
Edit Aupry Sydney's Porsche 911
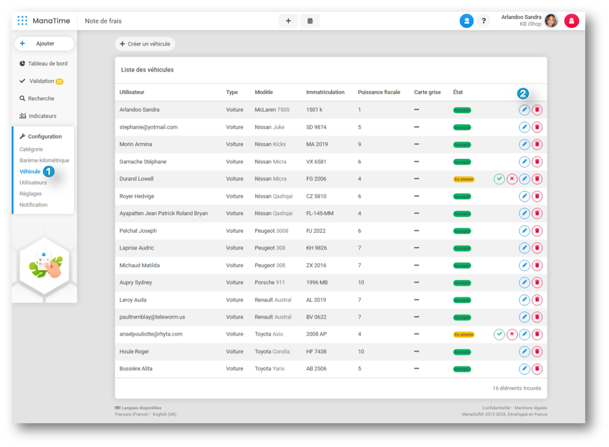(x=524, y=282)
